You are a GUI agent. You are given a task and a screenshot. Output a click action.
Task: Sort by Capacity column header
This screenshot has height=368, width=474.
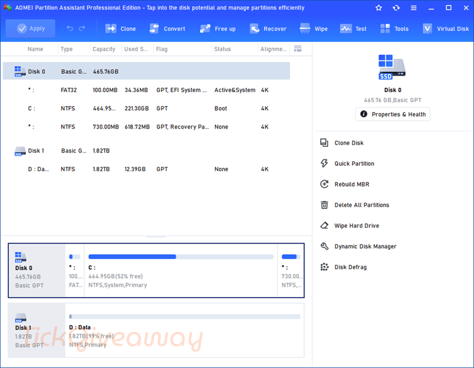click(103, 49)
